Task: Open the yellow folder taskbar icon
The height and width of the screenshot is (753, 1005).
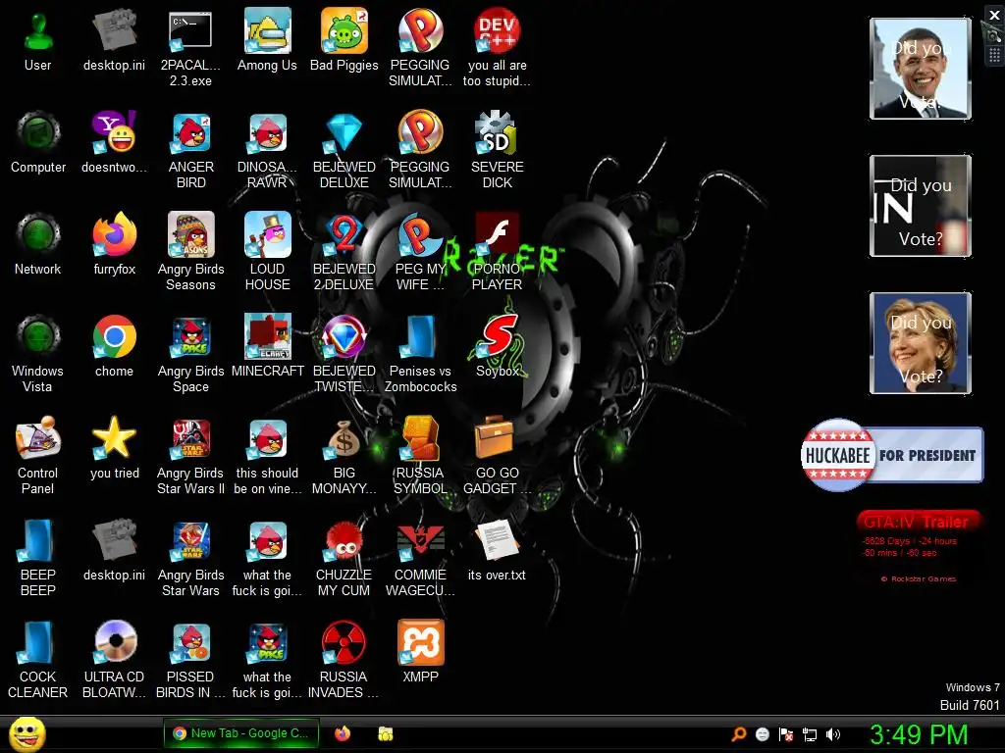Action: [x=385, y=733]
